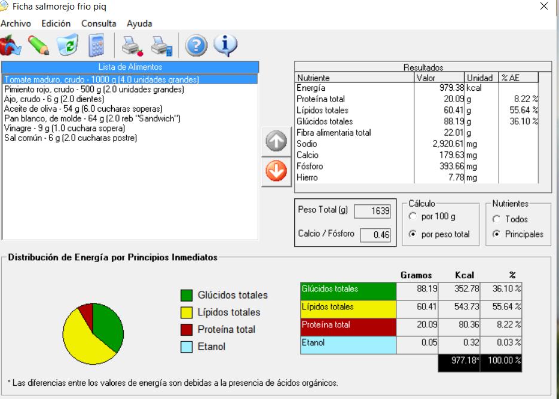This screenshot has width=559, height=399.
Task: Open help with question mark icon
Action: click(x=196, y=45)
